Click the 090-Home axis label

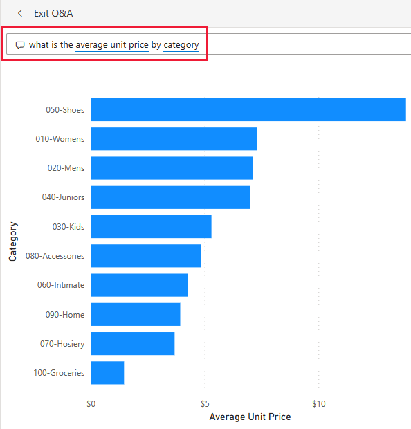[x=65, y=315]
